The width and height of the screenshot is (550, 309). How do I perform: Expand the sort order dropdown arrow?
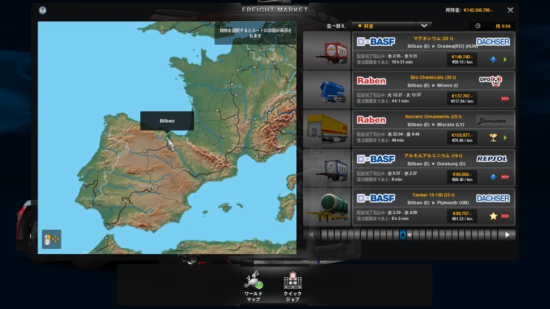pyautogui.click(x=424, y=26)
